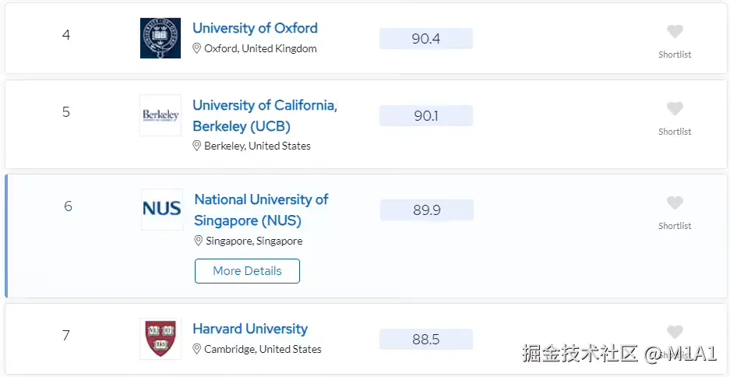The width and height of the screenshot is (730, 377).
Task: Click the More Details button for NUS
Action: (247, 271)
